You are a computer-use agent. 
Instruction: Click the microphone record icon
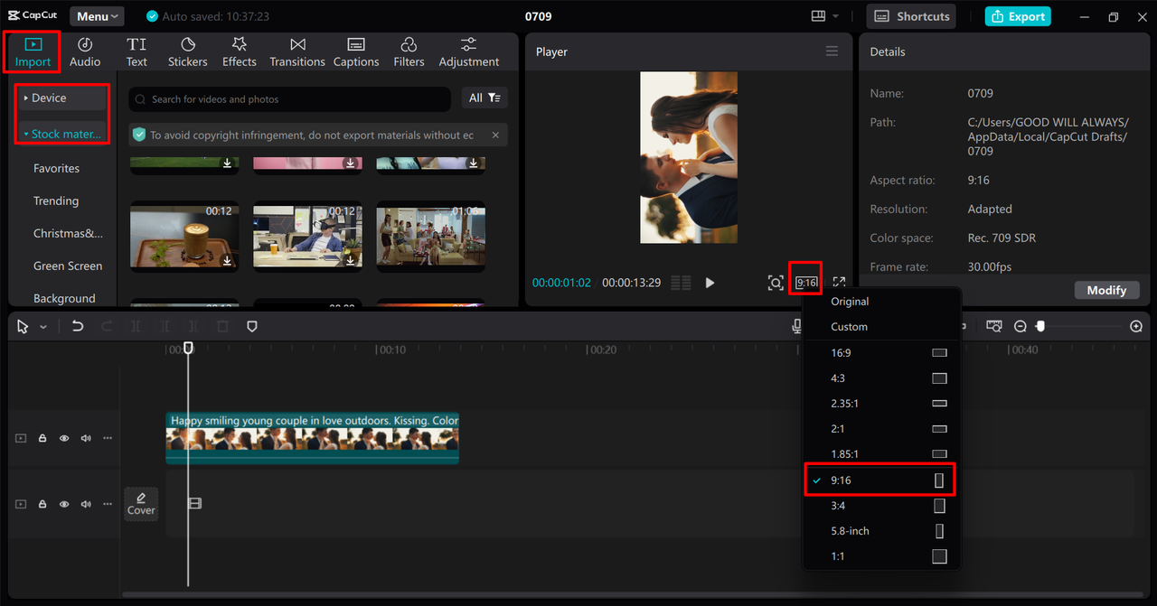pos(795,327)
